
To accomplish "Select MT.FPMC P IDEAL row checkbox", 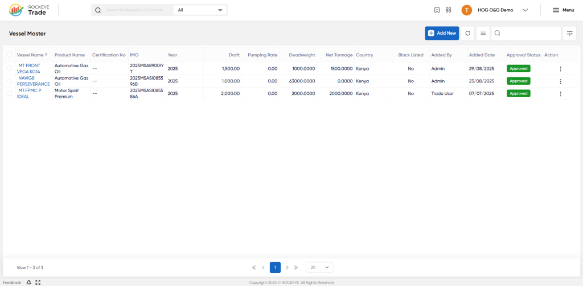I will click(x=10, y=94).
